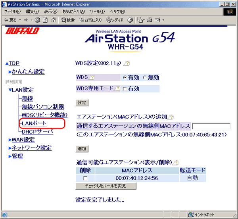
Task: Click the IE title bar page icon
Action: pyautogui.click(x=4, y=4)
